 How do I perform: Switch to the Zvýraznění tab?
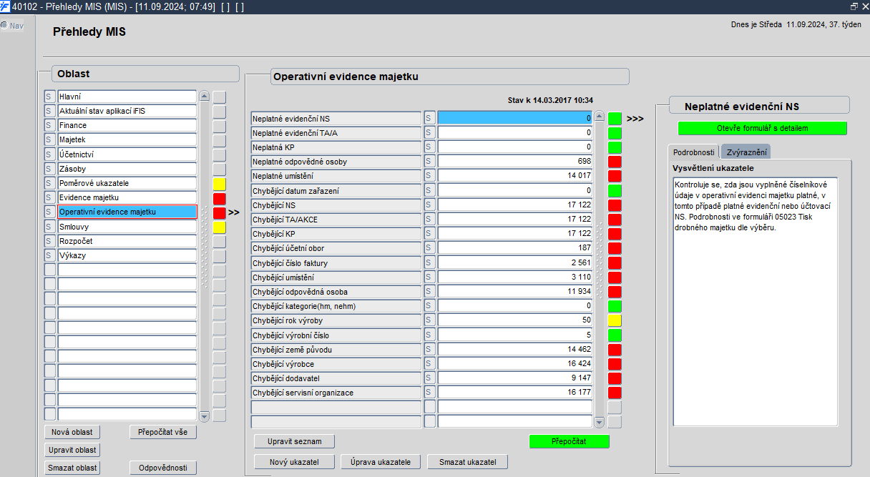coord(745,152)
